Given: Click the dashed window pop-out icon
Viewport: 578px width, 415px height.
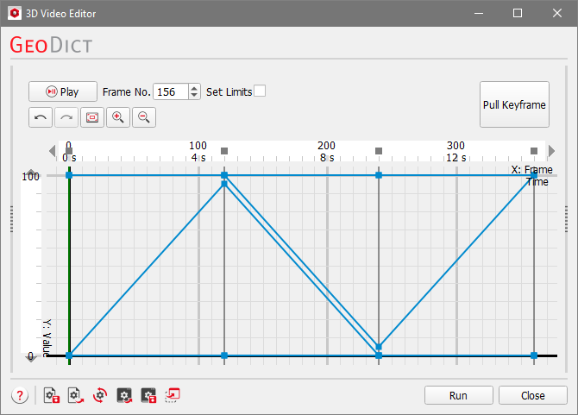Looking at the screenshot, I should tap(173, 395).
